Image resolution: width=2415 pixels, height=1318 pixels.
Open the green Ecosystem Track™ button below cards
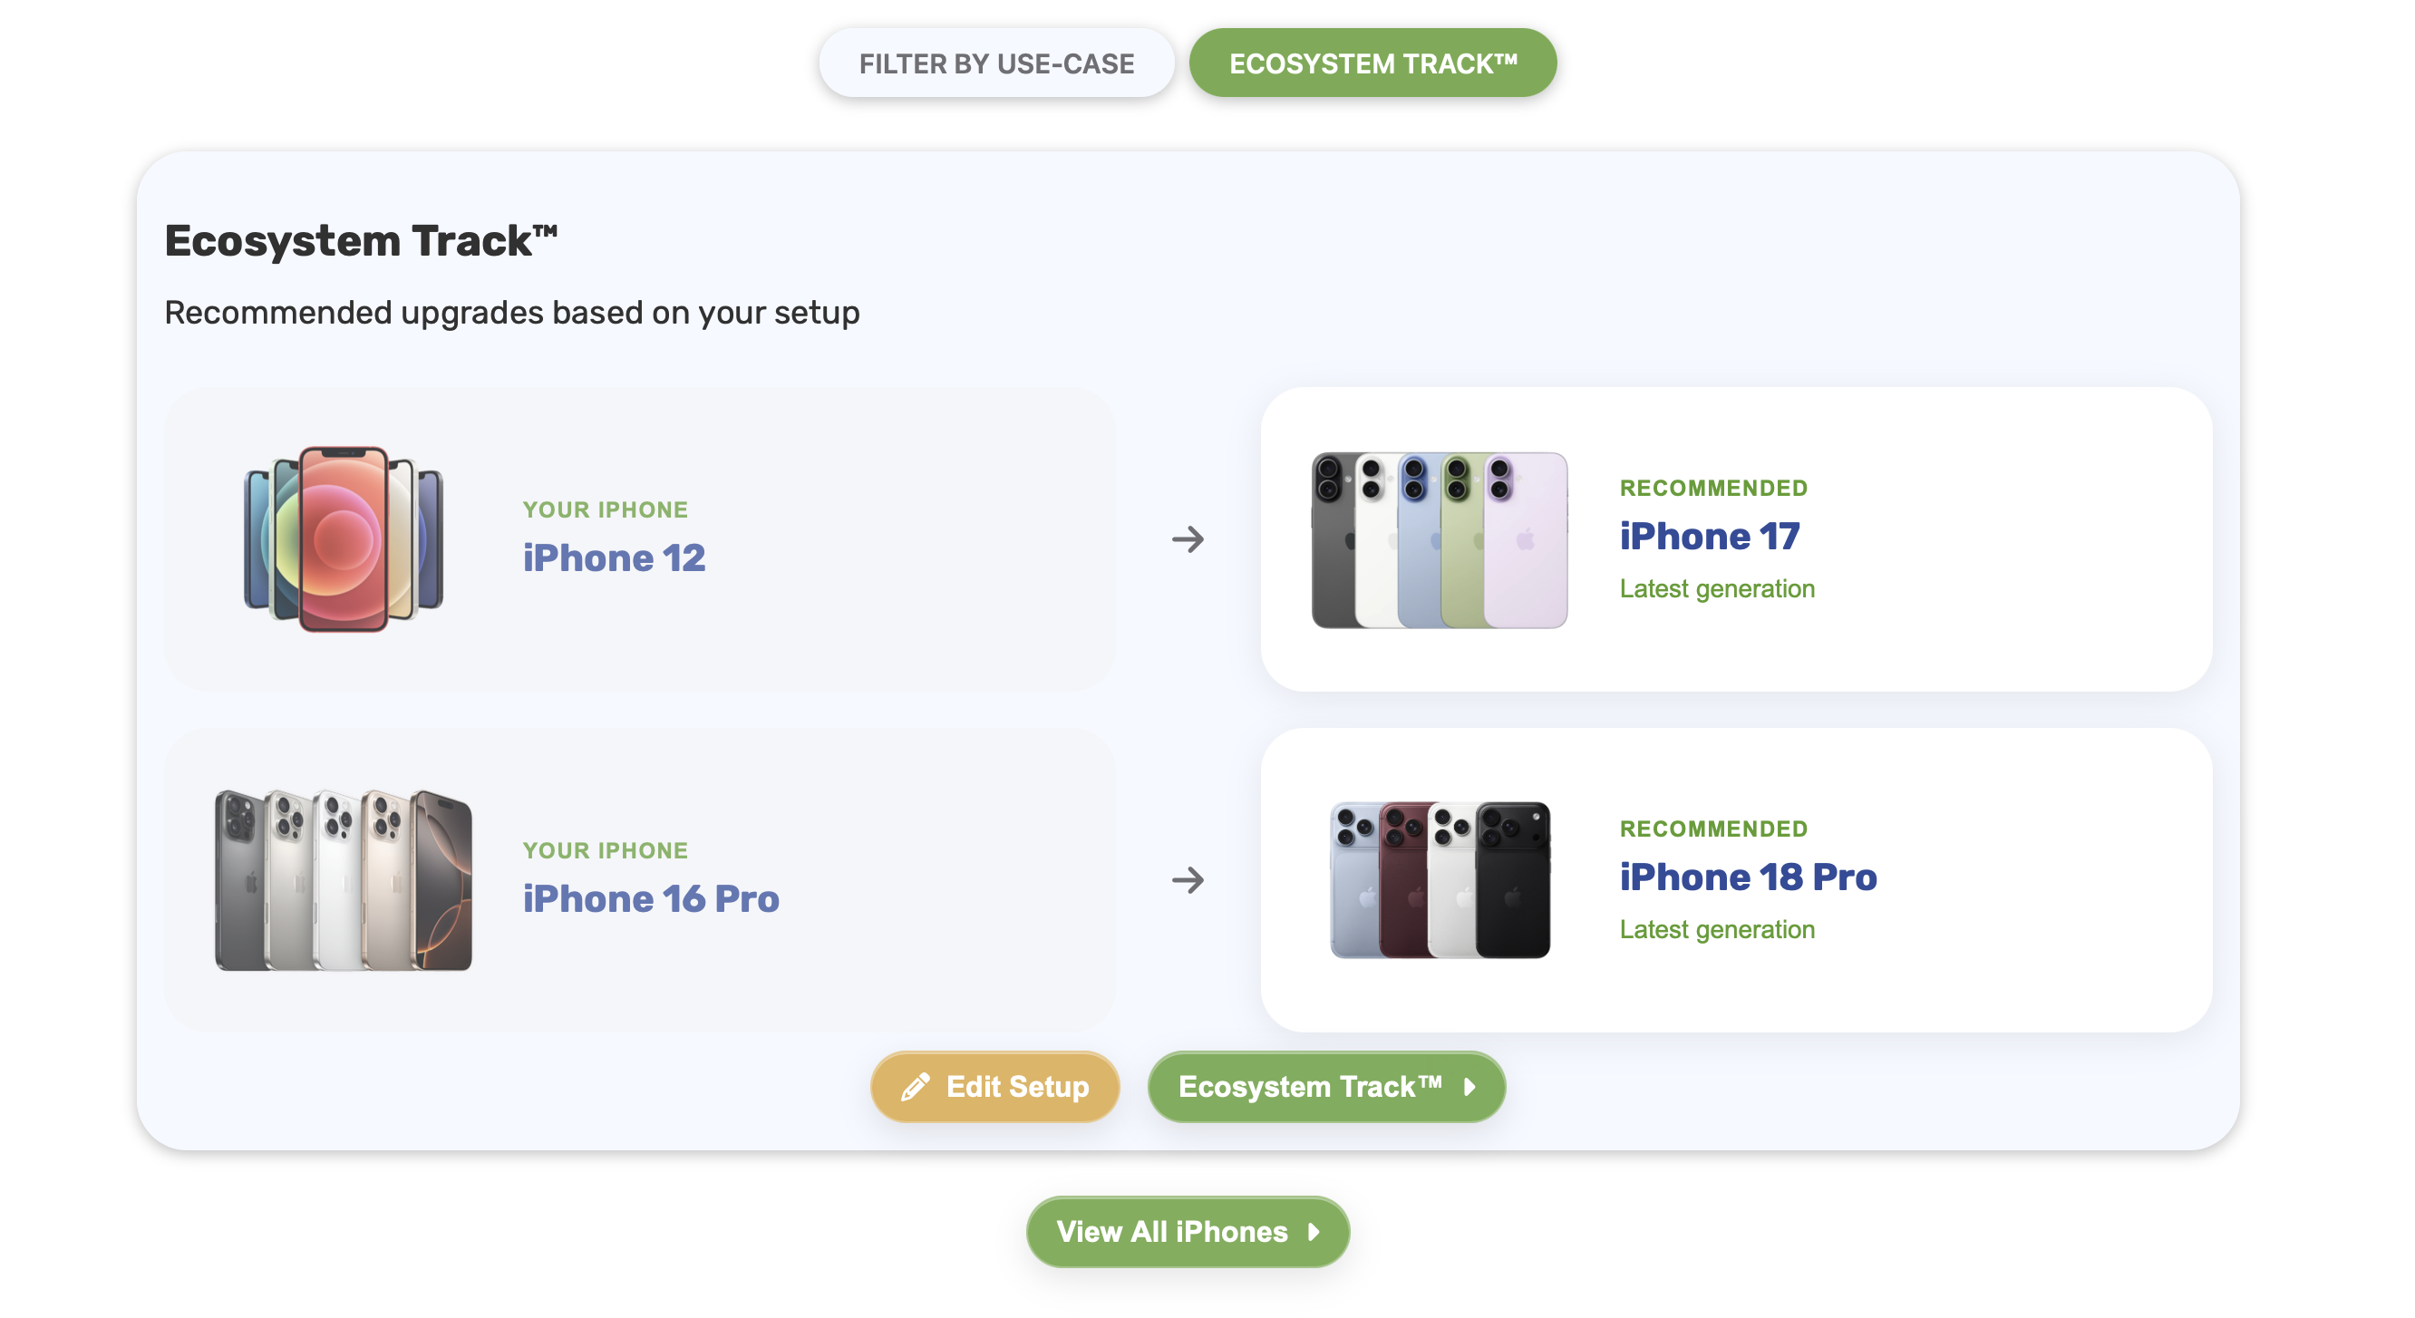point(1326,1087)
